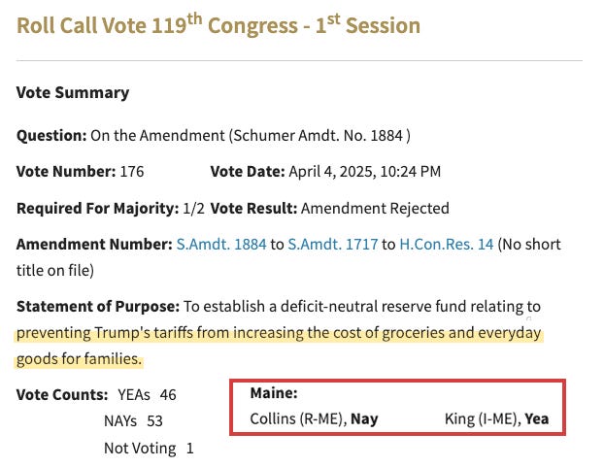Click the Amendment Rejected vote result
604x467 pixels.
pos(375,209)
